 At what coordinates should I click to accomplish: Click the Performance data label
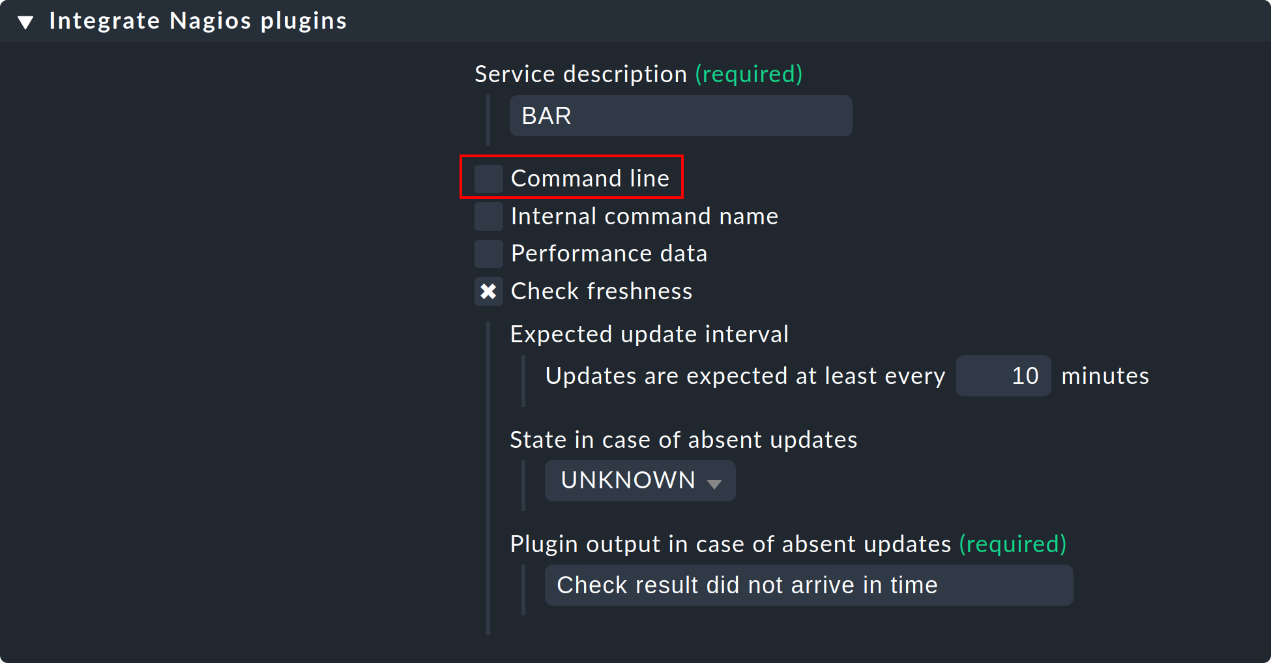(x=609, y=254)
